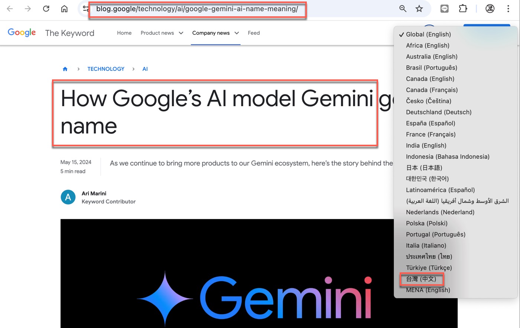The image size is (520, 328).
Task: Click the article summary paragraph
Action: (x=251, y=163)
